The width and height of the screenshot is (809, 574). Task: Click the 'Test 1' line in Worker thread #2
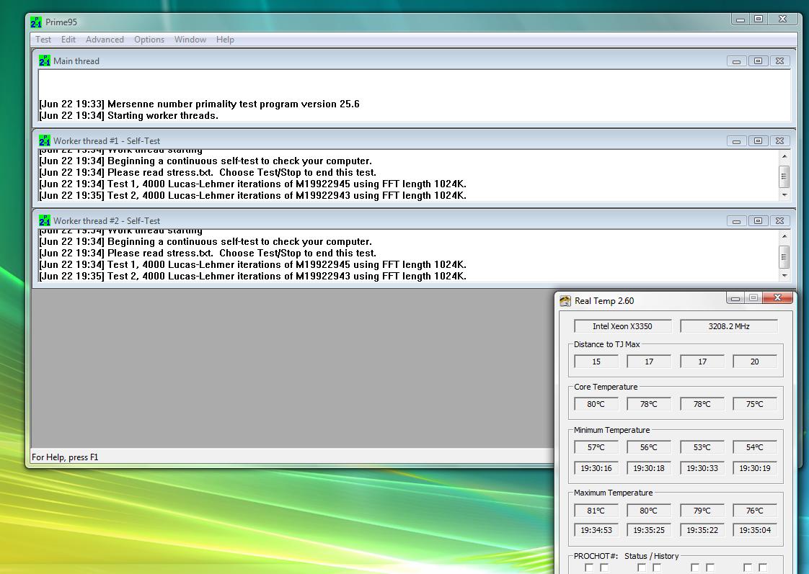(253, 265)
